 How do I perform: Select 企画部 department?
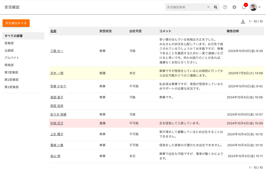coord(9,50)
